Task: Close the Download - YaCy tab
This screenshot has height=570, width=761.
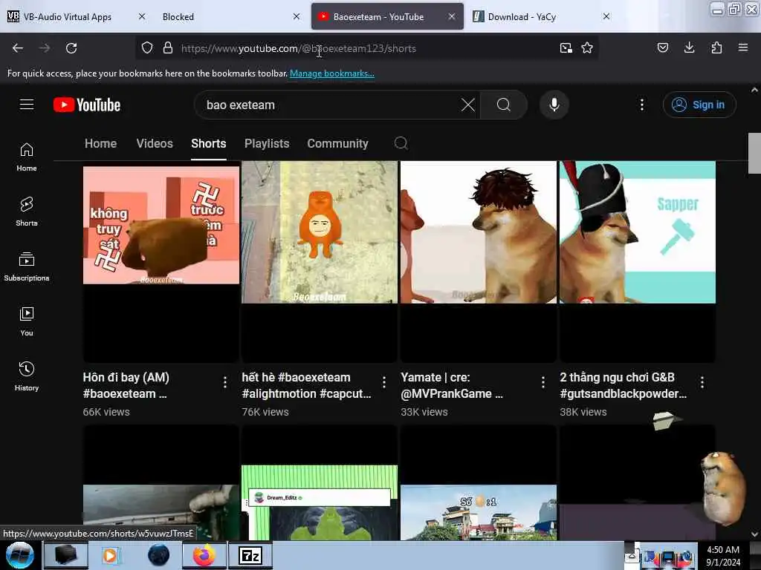Action: (606, 16)
